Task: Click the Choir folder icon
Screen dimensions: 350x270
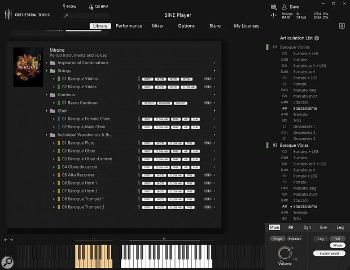Action: [x=53, y=111]
